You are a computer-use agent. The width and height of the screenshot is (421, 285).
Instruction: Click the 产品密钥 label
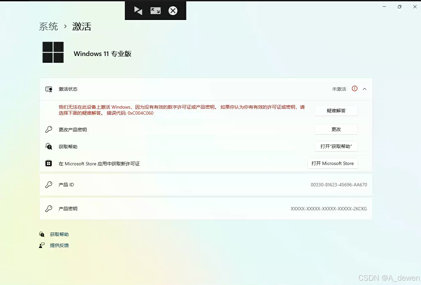68,209
